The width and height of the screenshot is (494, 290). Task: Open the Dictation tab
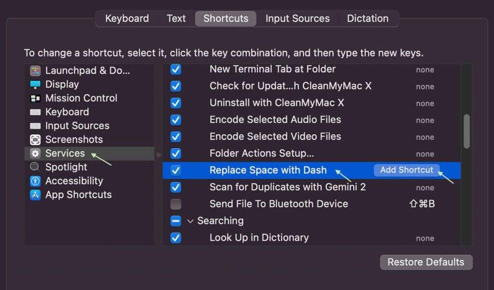(368, 19)
